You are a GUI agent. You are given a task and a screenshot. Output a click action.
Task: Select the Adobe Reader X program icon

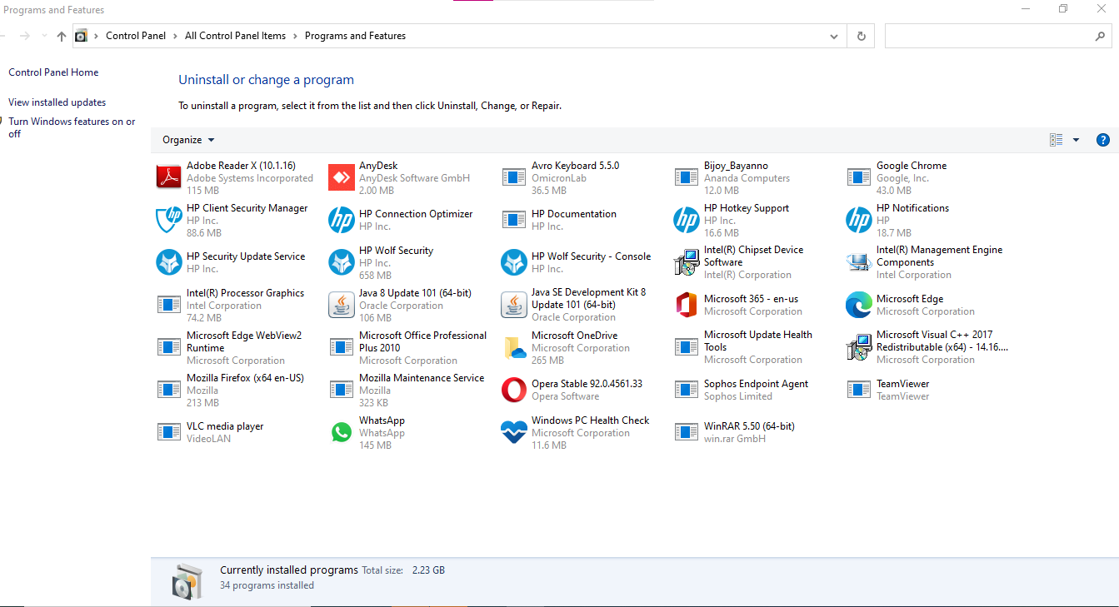[x=169, y=177]
